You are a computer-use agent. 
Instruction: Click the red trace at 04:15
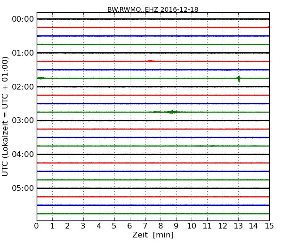[153, 163]
